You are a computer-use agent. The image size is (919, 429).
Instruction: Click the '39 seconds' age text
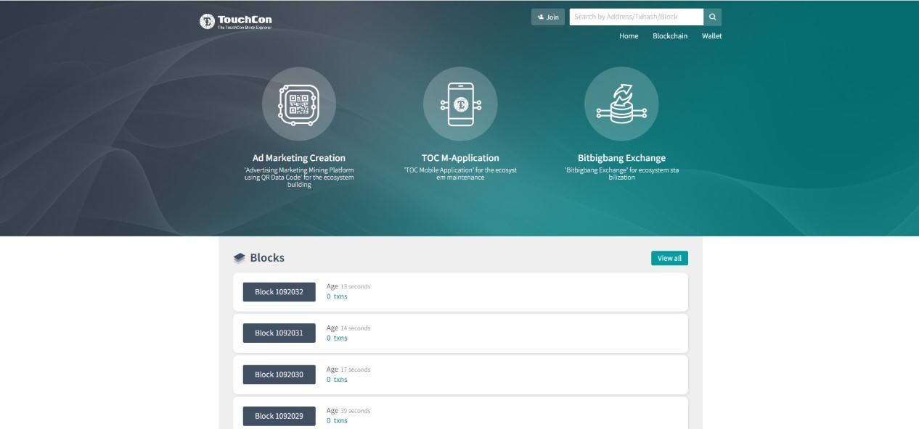click(x=356, y=411)
